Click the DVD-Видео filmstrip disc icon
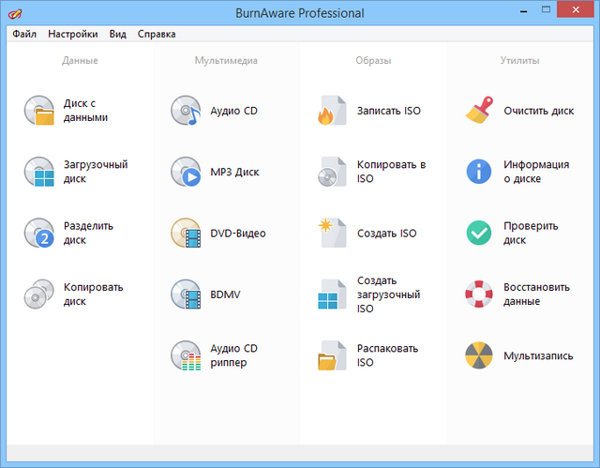The width and height of the screenshot is (600, 468). (187, 233)
